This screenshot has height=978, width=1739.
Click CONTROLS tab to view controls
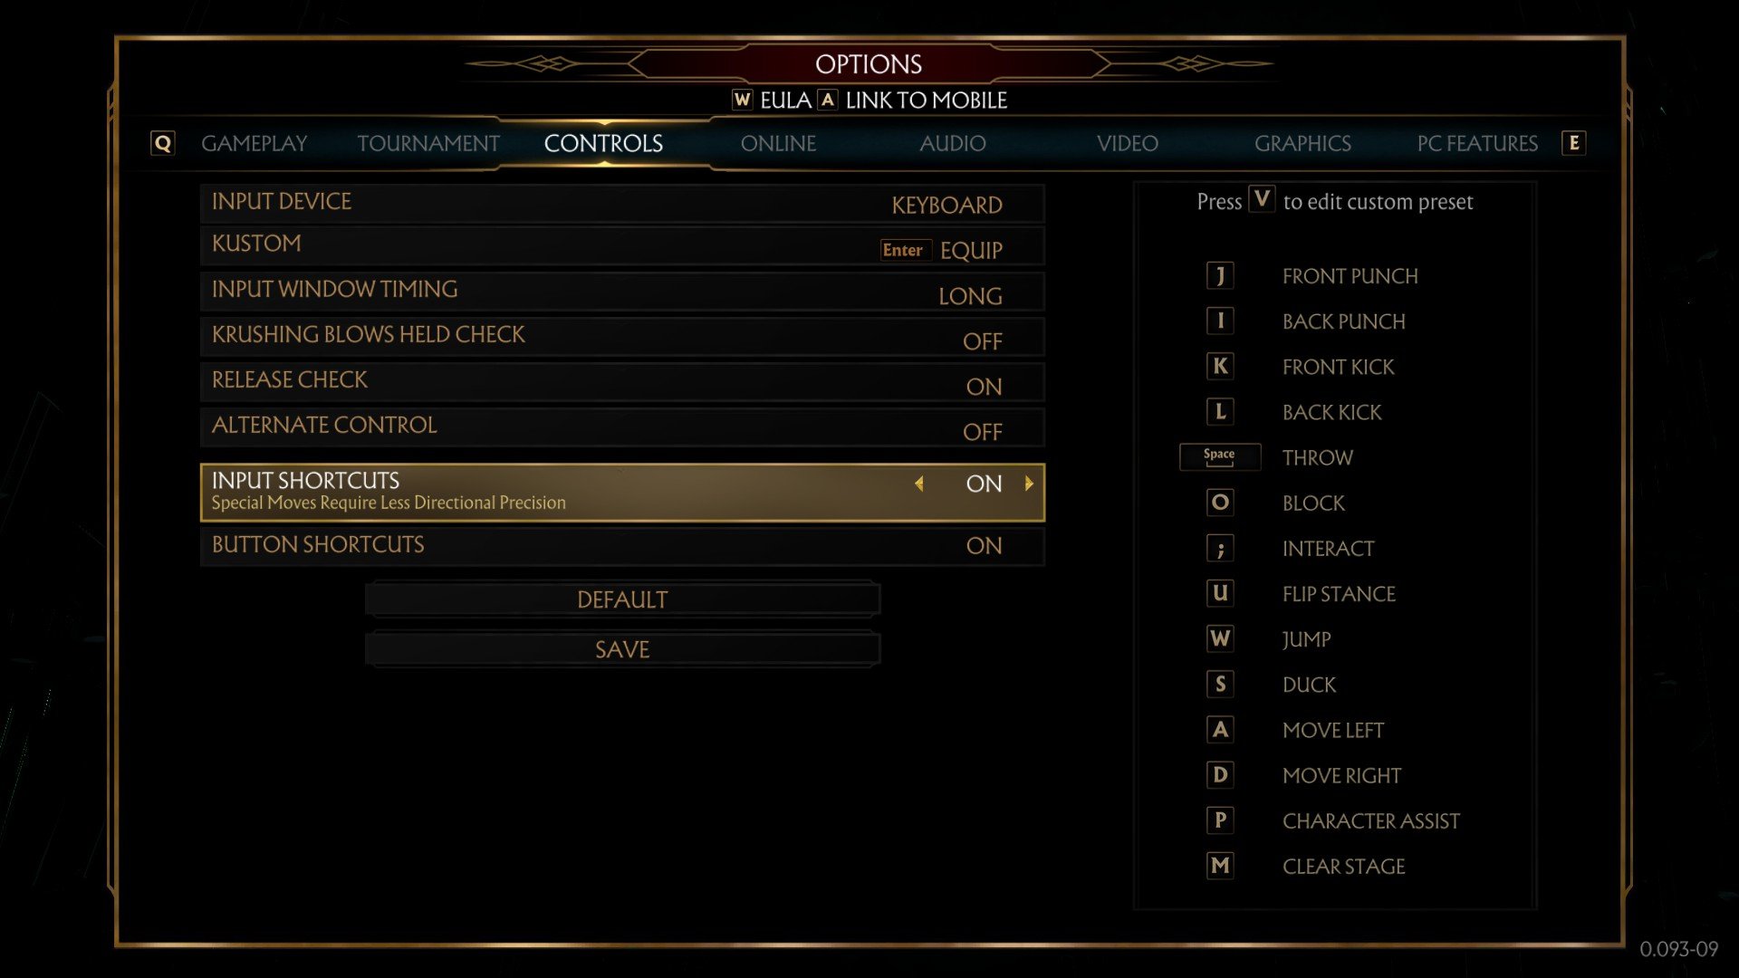point(602,143)
